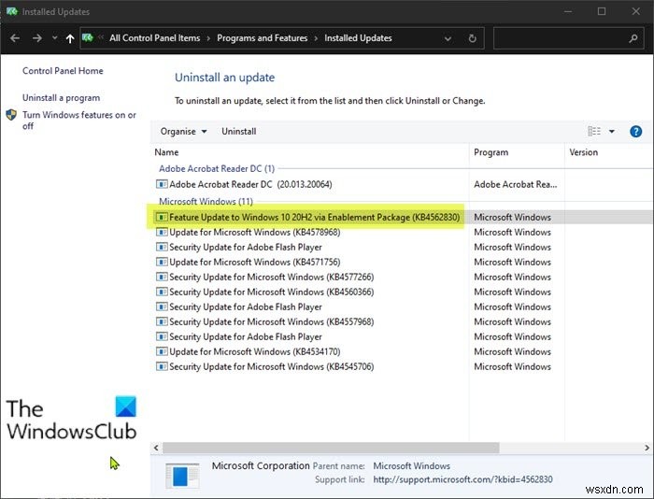Click the Installed Updates title bar icon
This screenshot has height=499, width=654.
coord(12,11)
